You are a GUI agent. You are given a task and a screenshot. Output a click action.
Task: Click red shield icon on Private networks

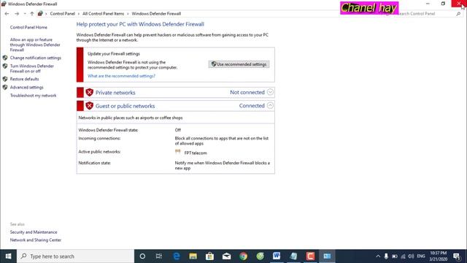(x=89, y=93)
